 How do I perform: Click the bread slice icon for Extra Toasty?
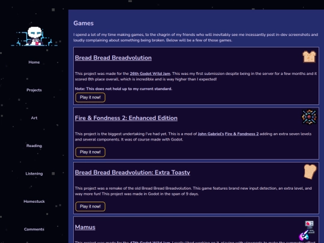(310, 172)
